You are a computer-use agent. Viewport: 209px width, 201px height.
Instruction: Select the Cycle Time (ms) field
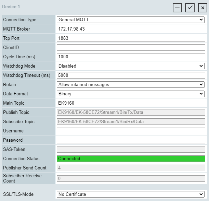(x=131, y=57)
